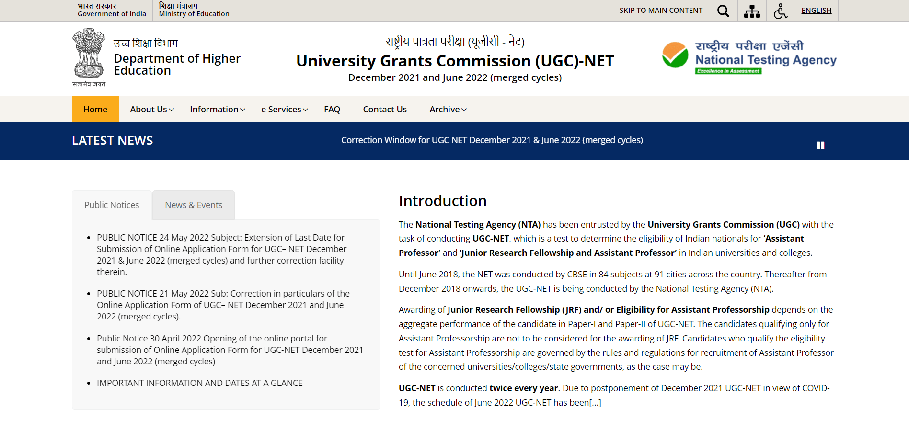Click the sitemap icon in top bar
This screenshot has height=429, width=909.
coord(752,11)
